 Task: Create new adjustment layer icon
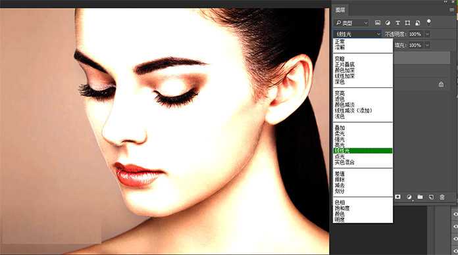click(409, 197)
